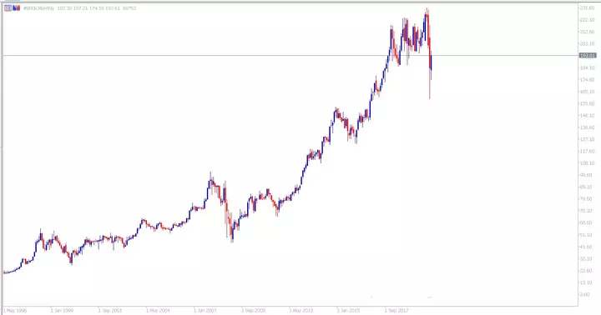The height and width of the screenshot is (315, 601).
Task: Click the 1 Sep 2009 date label
Action: (x=253, y=310)
